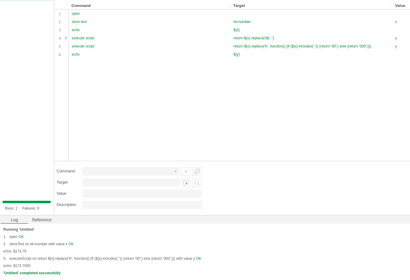Image resolution: width=410 pixels, height=280 pixels.
Task: Find the target in page with the magnifier
Action: 197,183
